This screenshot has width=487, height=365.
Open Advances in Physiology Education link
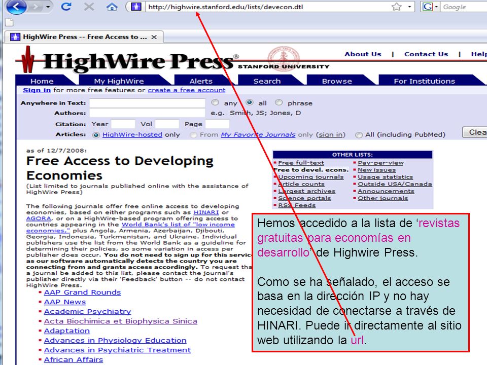coord(115,341)
